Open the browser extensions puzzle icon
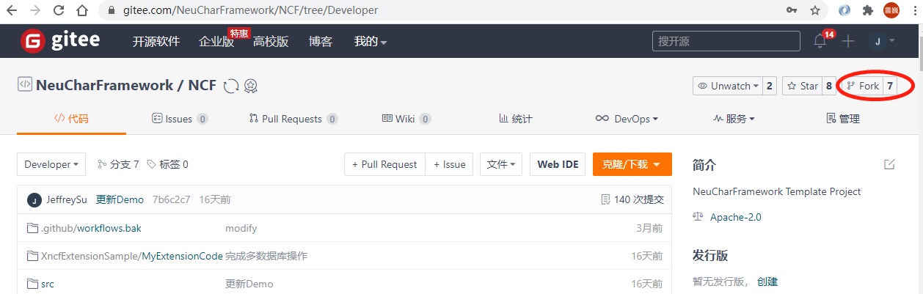 pos(868,11)
